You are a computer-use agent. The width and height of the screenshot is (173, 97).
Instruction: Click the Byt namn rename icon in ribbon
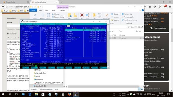click(x=88, y=15)
